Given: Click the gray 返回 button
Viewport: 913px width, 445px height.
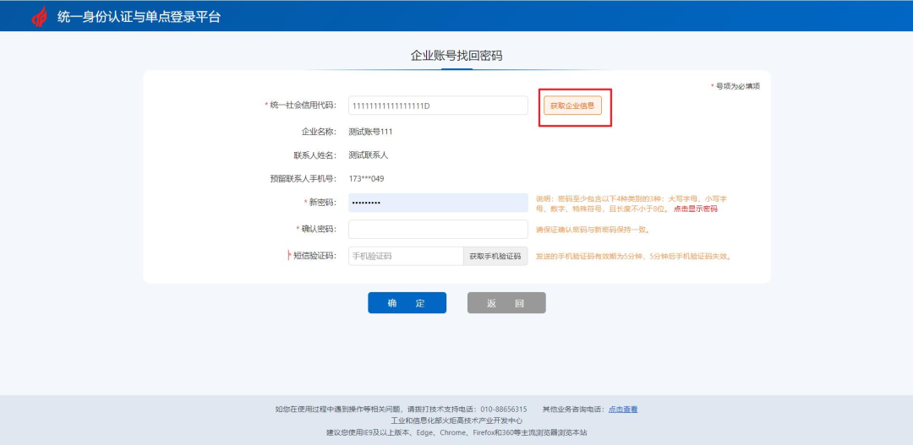Looking at the screenshot, I should coord(506,303).
